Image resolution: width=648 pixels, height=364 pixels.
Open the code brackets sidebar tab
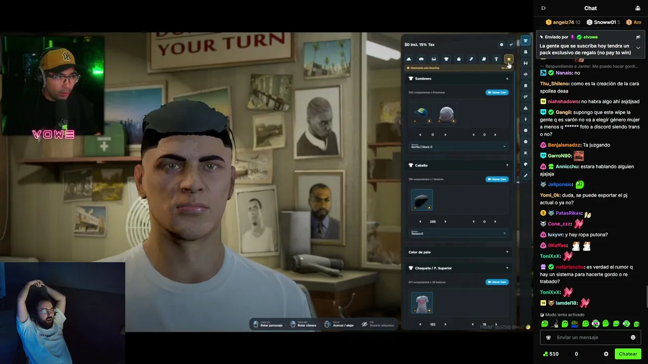(x=525, y=74)
